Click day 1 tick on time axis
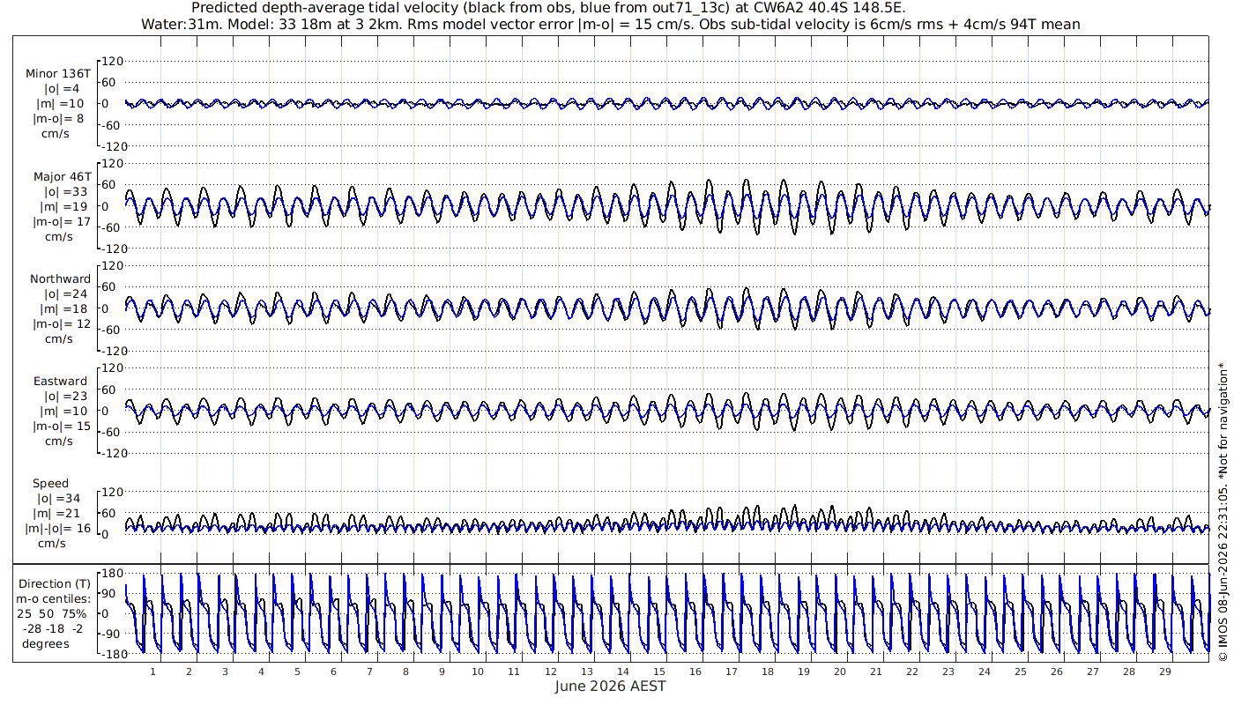Viewport: 1234px width, 705px height. pos(152,672)
